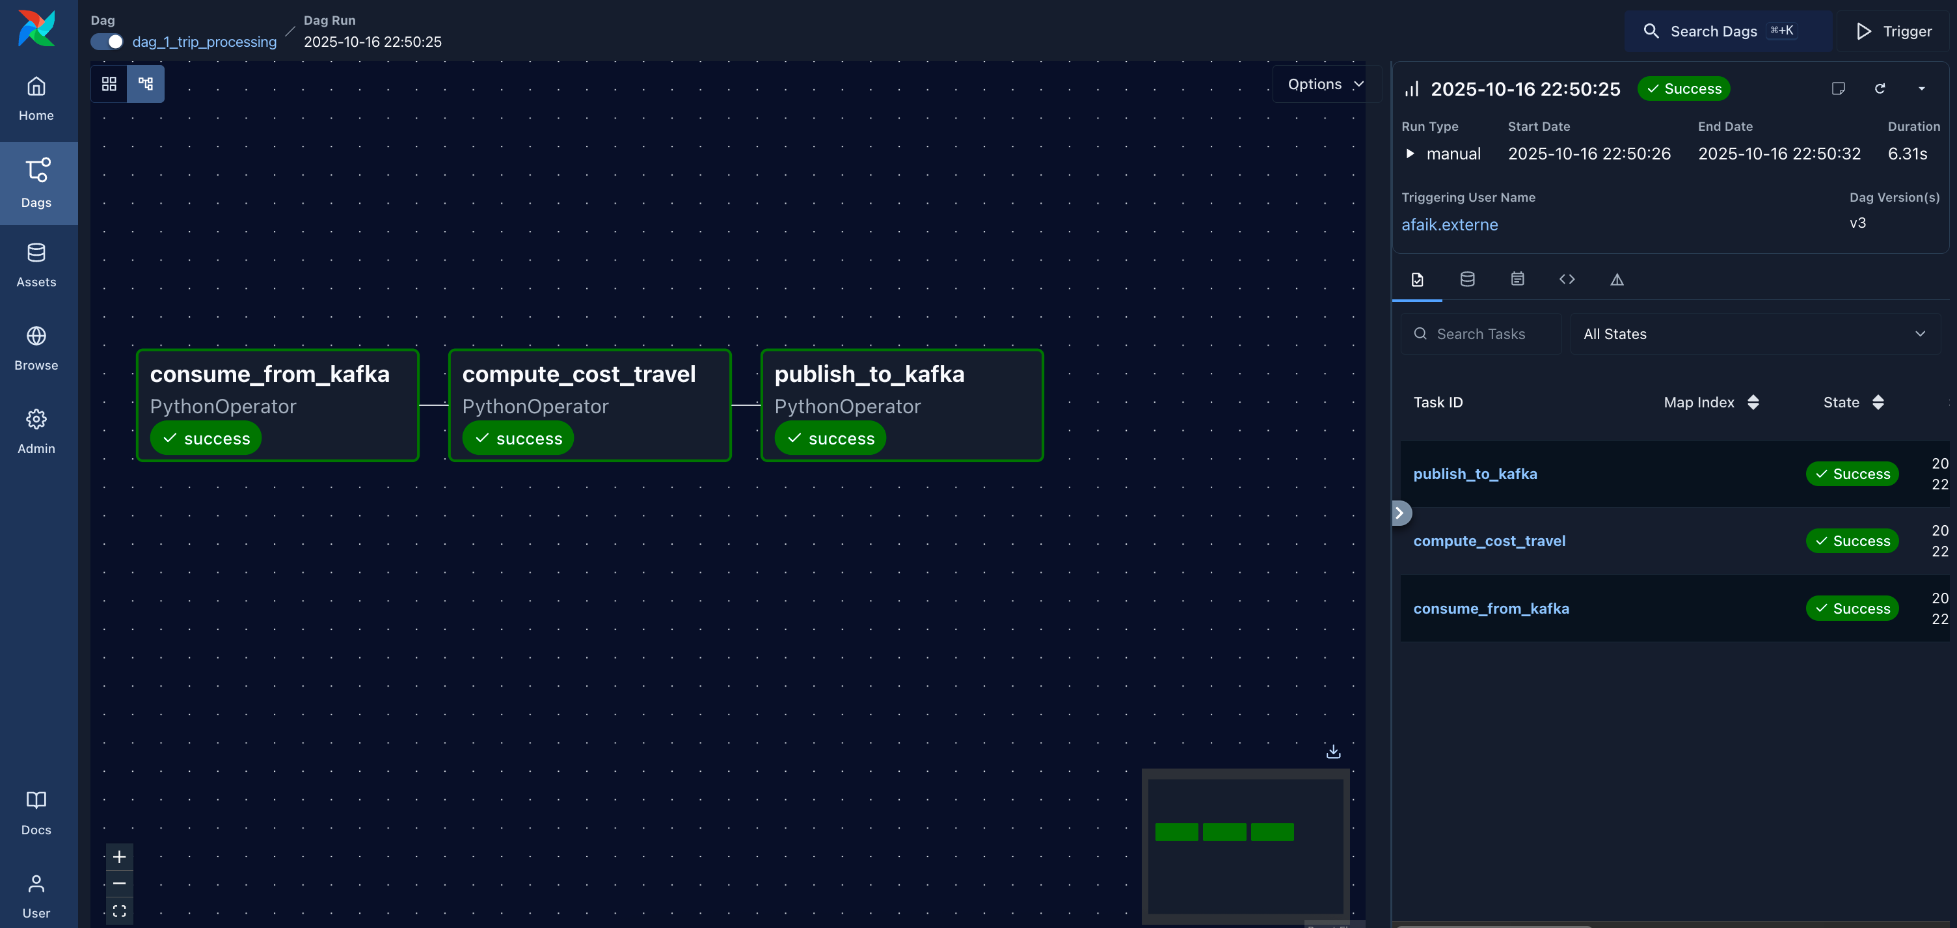Switch to the events calendar tab
Image resolution: width=1957 pixels, height=928 pixels.
[1517, 279]
